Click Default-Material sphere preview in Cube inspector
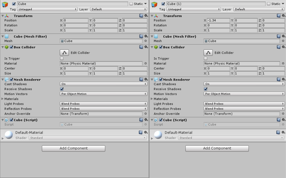 pos(9,135)
